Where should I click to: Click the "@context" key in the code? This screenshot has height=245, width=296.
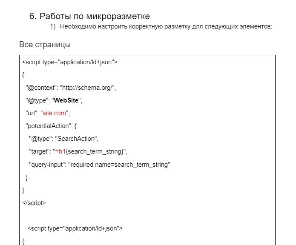click(x=41, y=88)
